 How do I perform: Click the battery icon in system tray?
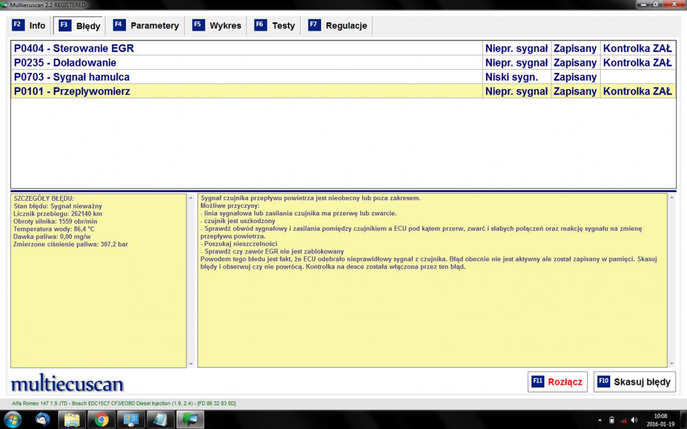[612, 420]
